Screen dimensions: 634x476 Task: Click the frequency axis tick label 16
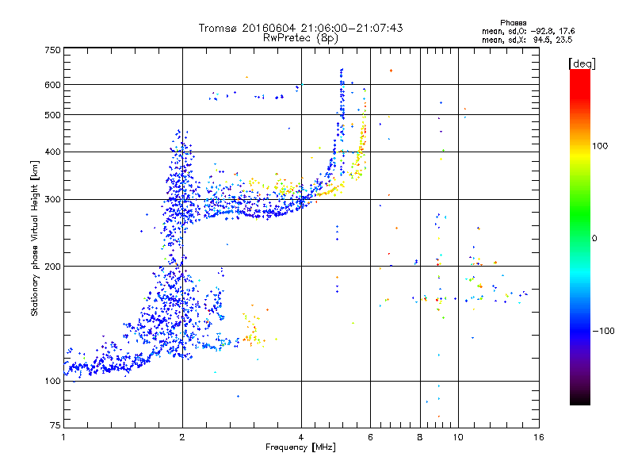[539, 437]
